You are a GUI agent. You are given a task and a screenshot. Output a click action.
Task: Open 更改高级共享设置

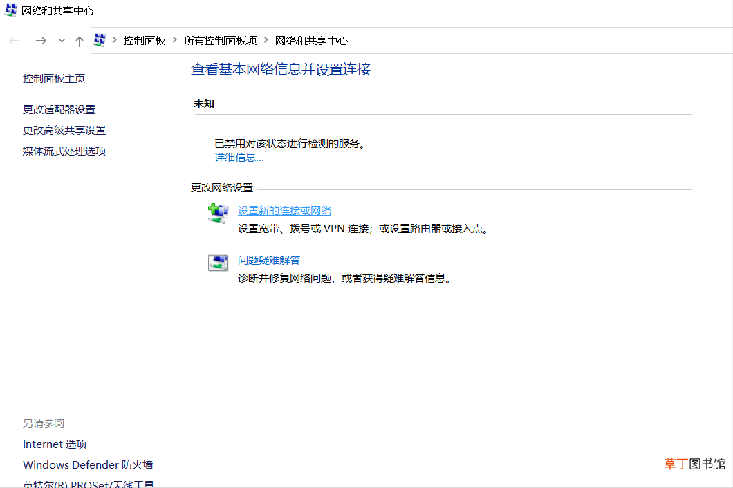pos(64,131)
